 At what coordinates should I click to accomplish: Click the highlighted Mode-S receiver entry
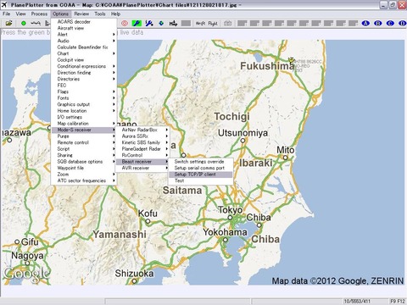(84, 130)
